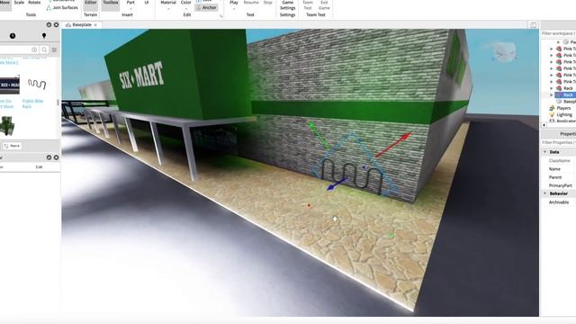Click the viewport maximize icon
Screen dimensions: 576x324
point(533,25)
